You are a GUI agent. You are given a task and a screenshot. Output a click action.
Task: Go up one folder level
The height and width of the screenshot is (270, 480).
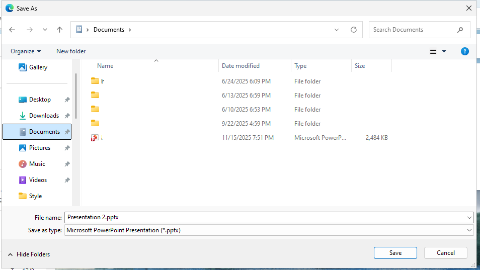60,30
